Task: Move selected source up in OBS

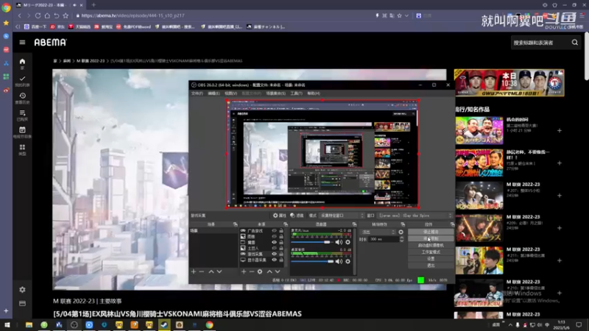Action: pyautogui.click(x=269, y=271)
